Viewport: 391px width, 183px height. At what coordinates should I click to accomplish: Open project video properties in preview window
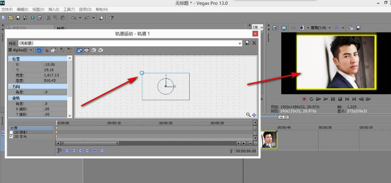(274, 28)
